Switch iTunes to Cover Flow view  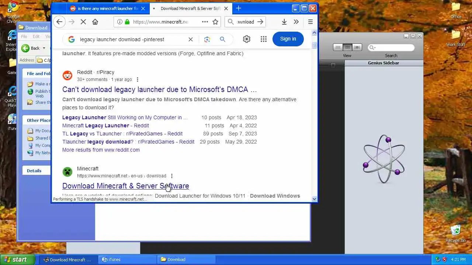pyautogui.click(x=357, y=47)
